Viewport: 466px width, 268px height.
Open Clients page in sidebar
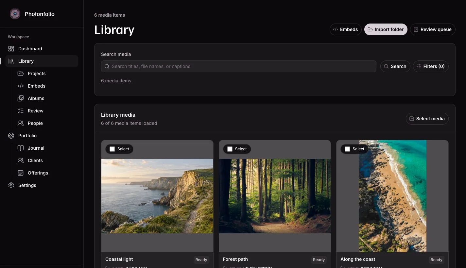pos(46,160)
